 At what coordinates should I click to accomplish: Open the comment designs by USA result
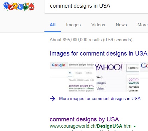coord(85,119)
